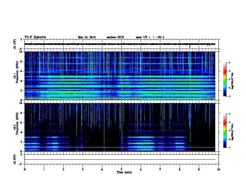Click time axis tick label "1"

44,170
